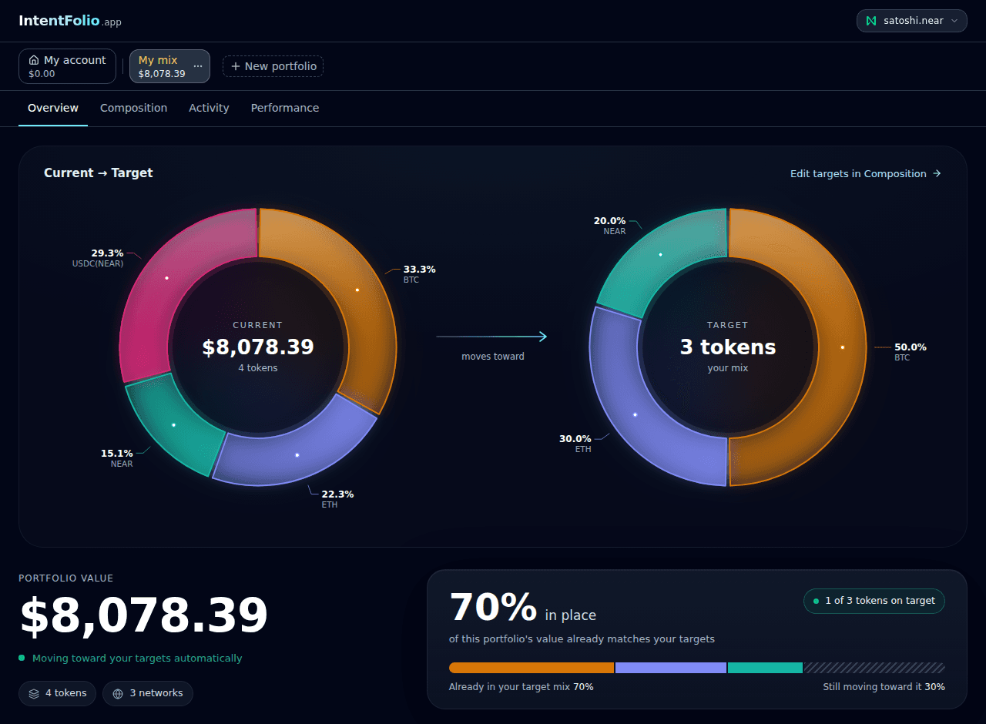Click the layers icon next to 4 tokens
986x724 pixels.
(34, 693)
